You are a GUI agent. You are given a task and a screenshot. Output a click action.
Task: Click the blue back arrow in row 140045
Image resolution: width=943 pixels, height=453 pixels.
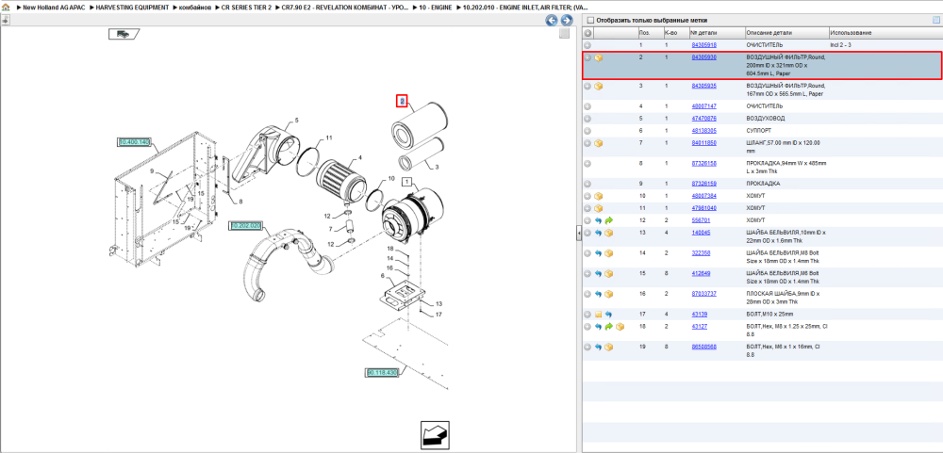pyautogui.click(x=599, y=233)
